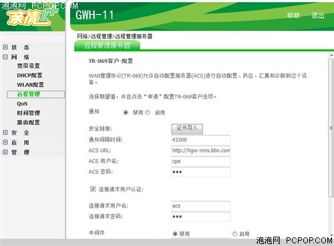The image size is (334, 246).
Task: Click the 网络 menu label
Action: pos(20,57)
